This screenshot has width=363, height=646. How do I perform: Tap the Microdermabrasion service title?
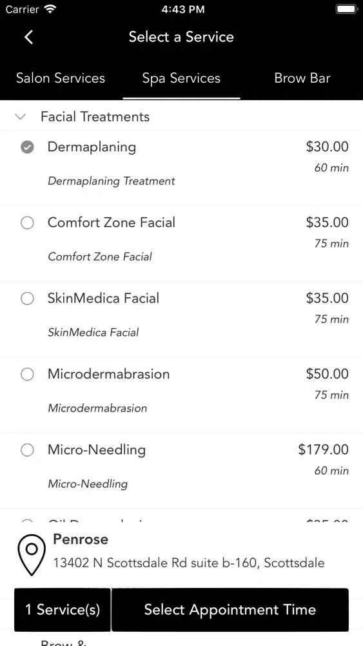click(108, 374)
